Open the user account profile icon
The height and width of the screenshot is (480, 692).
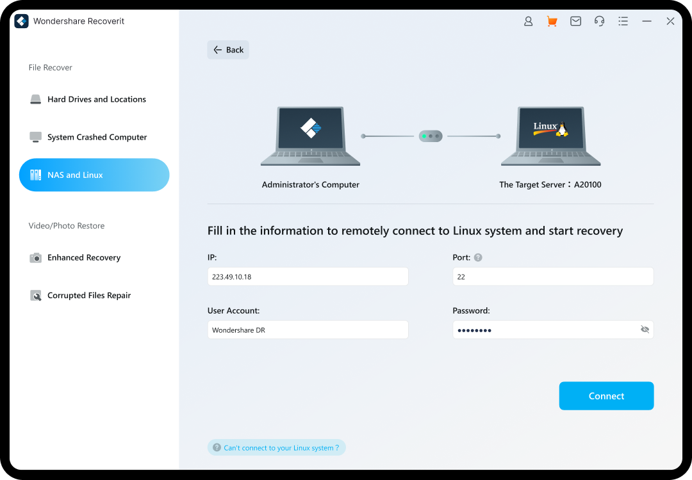point(528,21)
